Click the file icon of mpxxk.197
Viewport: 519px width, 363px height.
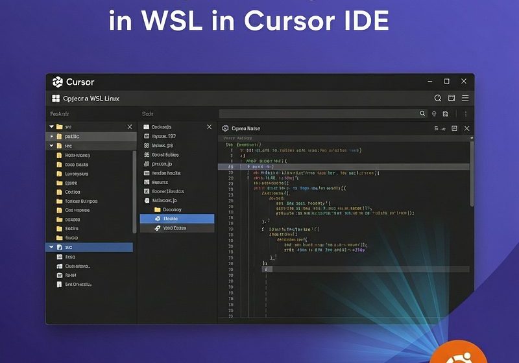pos(147,136)
